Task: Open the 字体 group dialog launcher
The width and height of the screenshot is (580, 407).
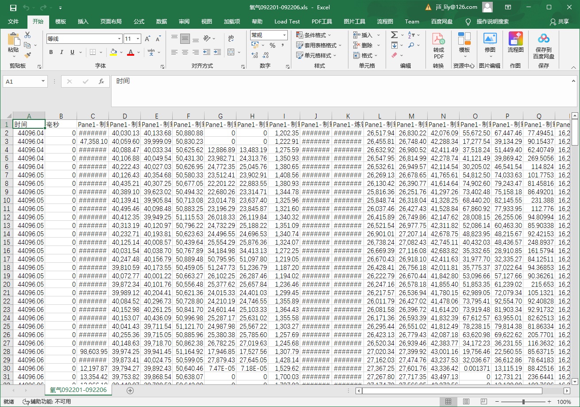Action: [162, 66]
